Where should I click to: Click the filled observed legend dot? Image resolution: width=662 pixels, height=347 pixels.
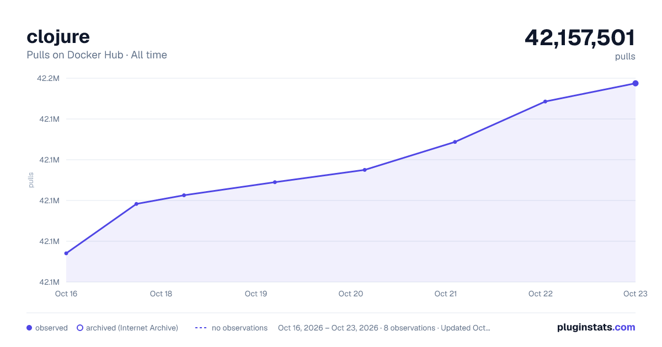point(29,328)
